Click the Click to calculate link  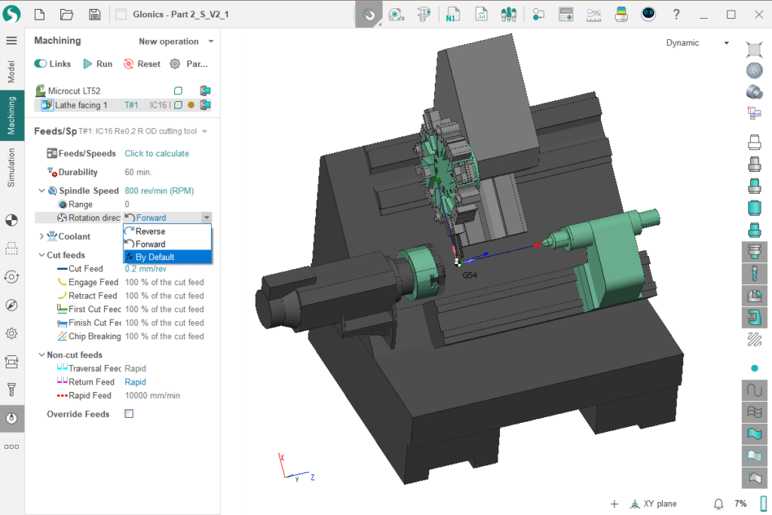point(157,153)
